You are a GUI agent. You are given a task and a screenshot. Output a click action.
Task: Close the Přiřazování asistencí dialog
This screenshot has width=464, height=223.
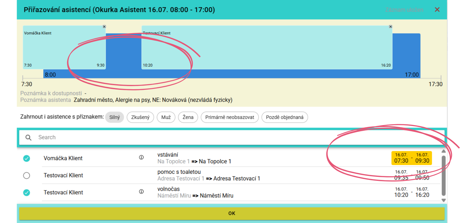tap(437, 10)
